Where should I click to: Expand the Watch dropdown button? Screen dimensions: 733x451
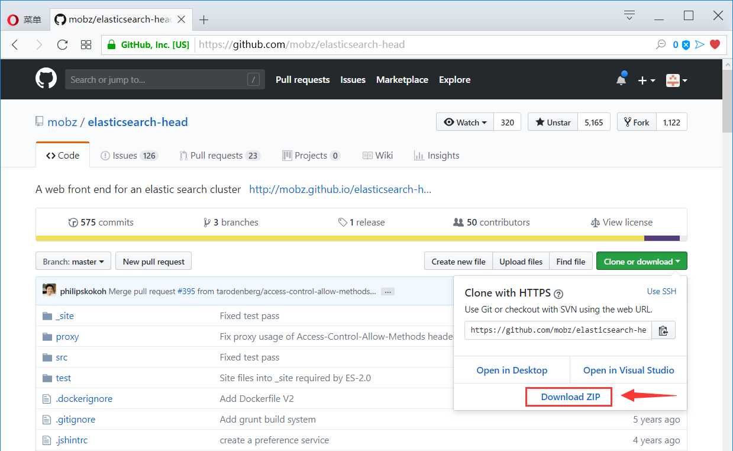tap(465, 123)
